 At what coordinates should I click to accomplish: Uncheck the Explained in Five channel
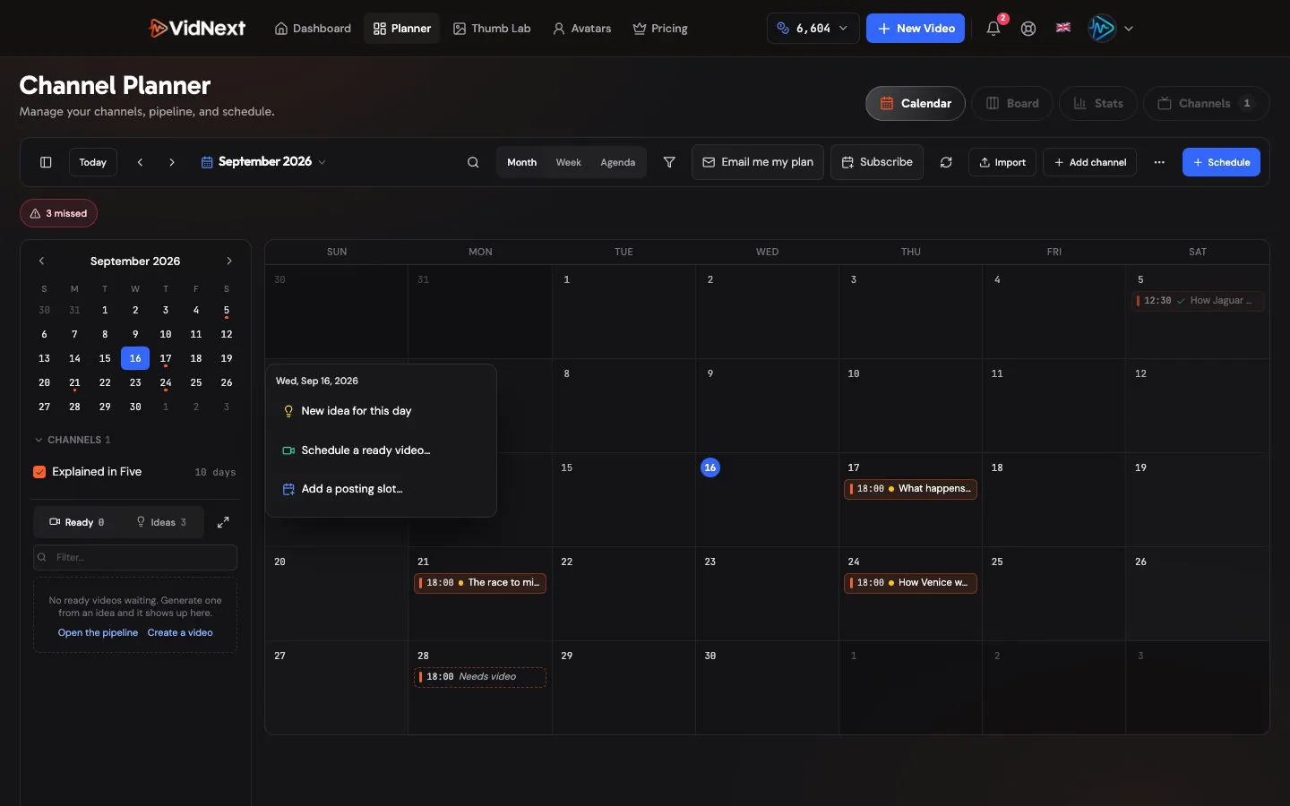tap(39, 472)
